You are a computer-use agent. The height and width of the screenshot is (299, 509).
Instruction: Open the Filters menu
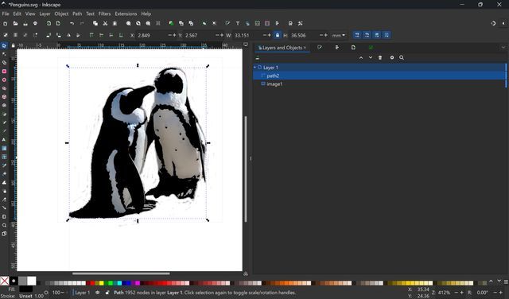[x=104, y=14]
